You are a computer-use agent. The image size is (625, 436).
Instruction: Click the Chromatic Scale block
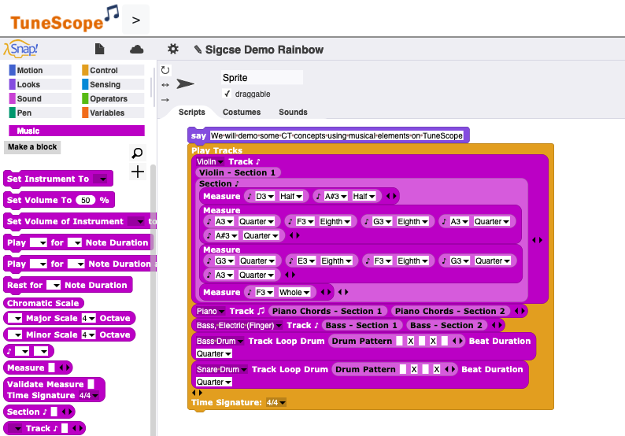tap(43, 303)
